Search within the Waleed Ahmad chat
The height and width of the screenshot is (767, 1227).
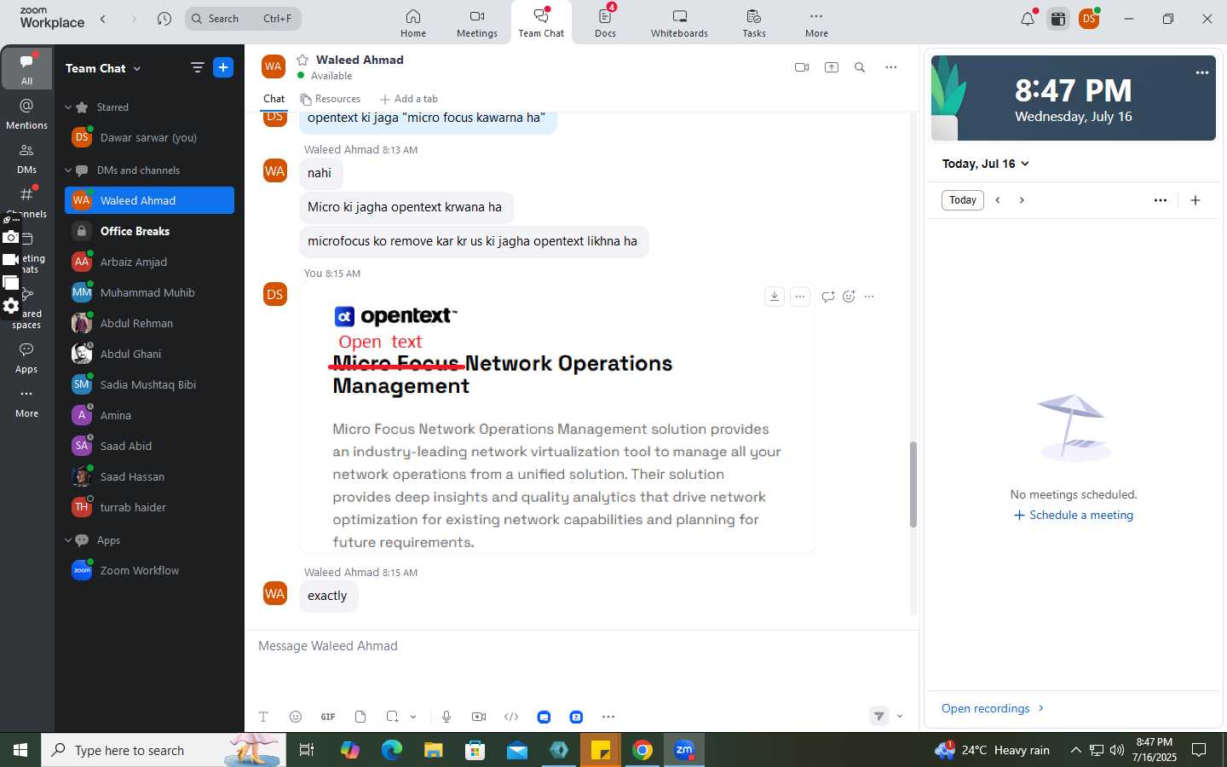coord(860,67)
